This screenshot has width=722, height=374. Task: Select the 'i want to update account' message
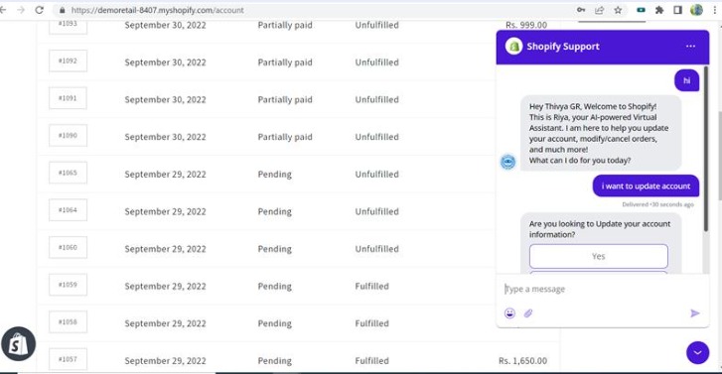(646, 186)
